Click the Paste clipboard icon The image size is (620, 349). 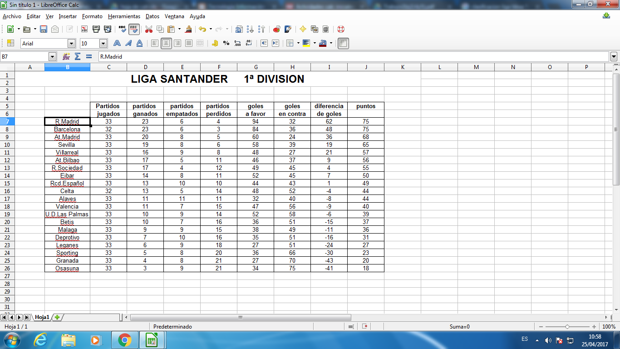[x=172, y=29]
